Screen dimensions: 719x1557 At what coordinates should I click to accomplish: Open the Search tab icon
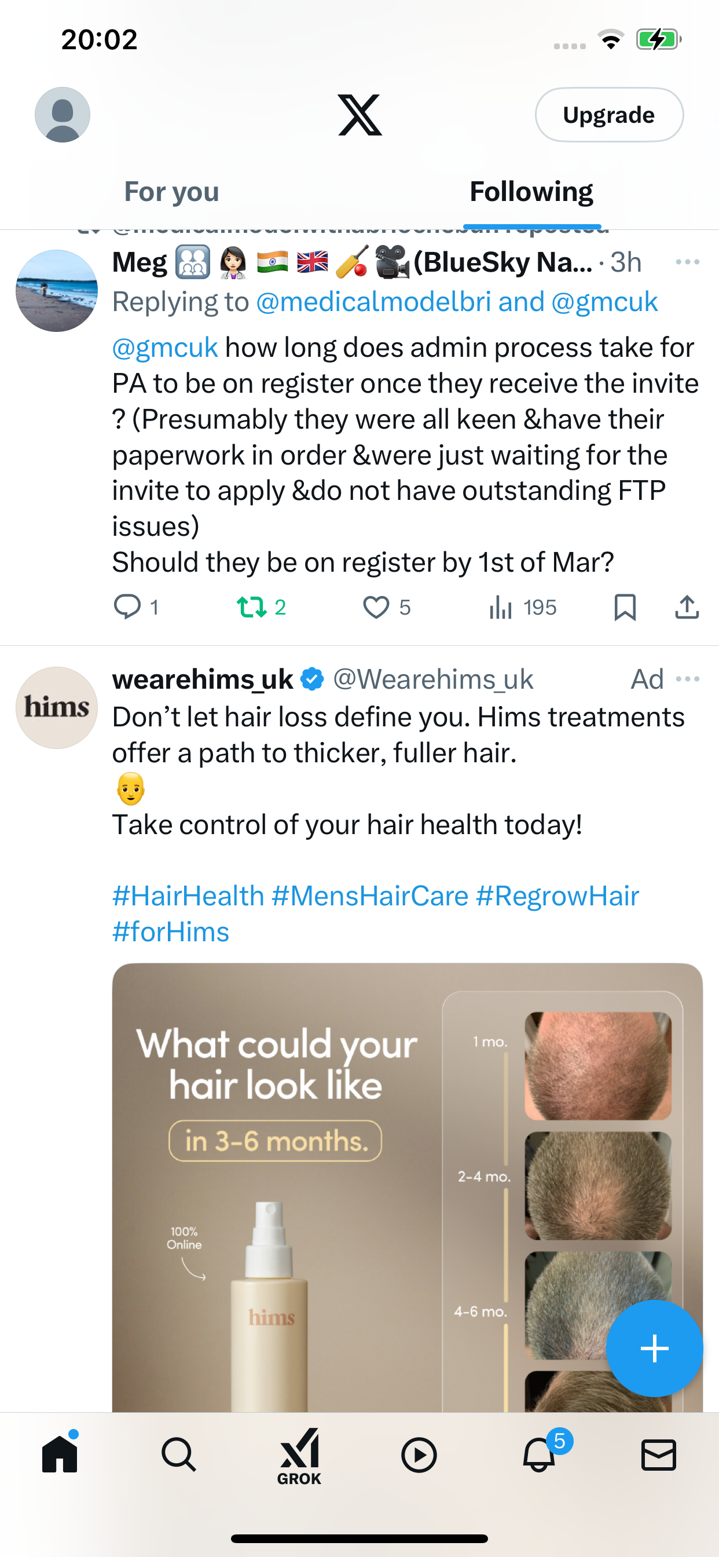click(x=179, y=1455)
